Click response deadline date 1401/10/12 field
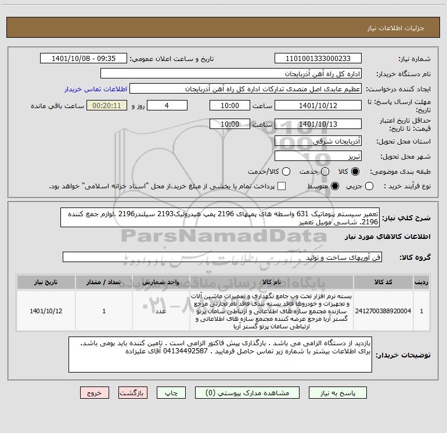 (318, 105)
